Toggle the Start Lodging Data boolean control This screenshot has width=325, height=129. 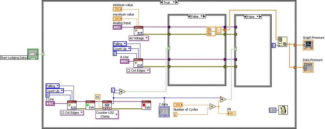click(x=33, y=54)
